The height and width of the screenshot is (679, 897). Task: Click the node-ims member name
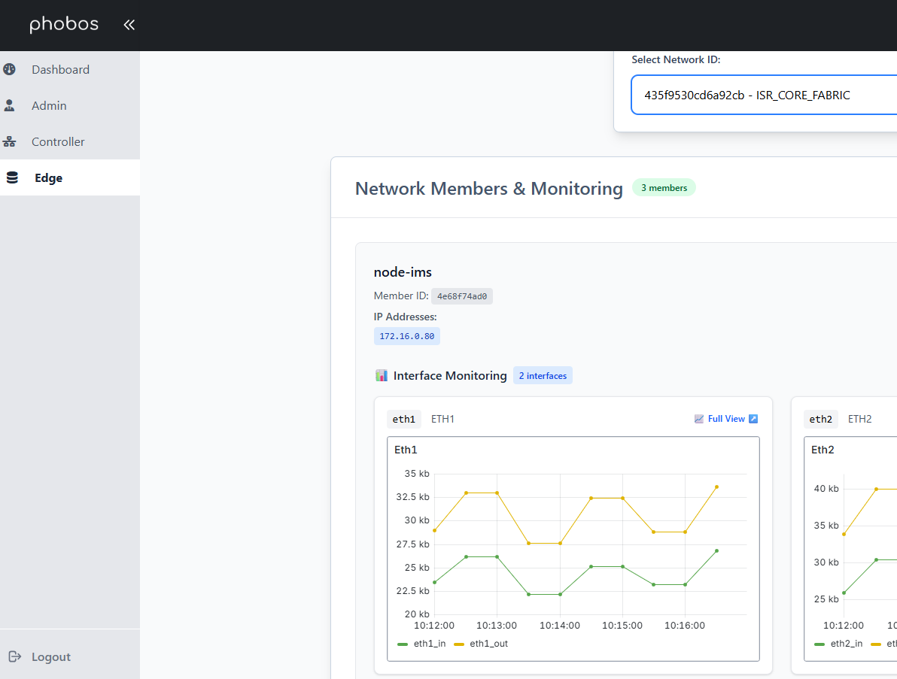click(x=403, y=272)
